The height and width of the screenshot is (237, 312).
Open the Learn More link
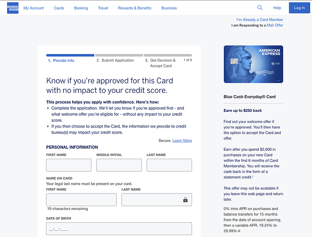coord(182,141)
